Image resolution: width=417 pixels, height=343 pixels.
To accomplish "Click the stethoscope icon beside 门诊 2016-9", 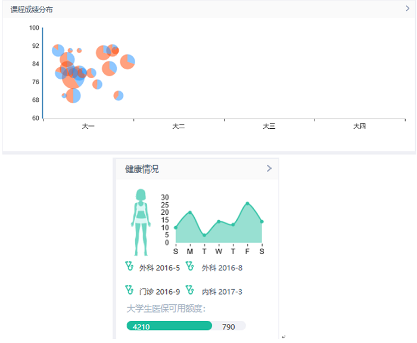I will coord(129,291).
